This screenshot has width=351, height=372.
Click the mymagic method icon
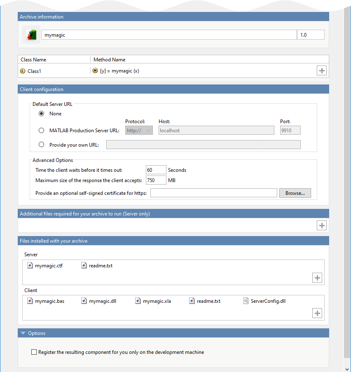pyautogui.click(x=95, y=71)
